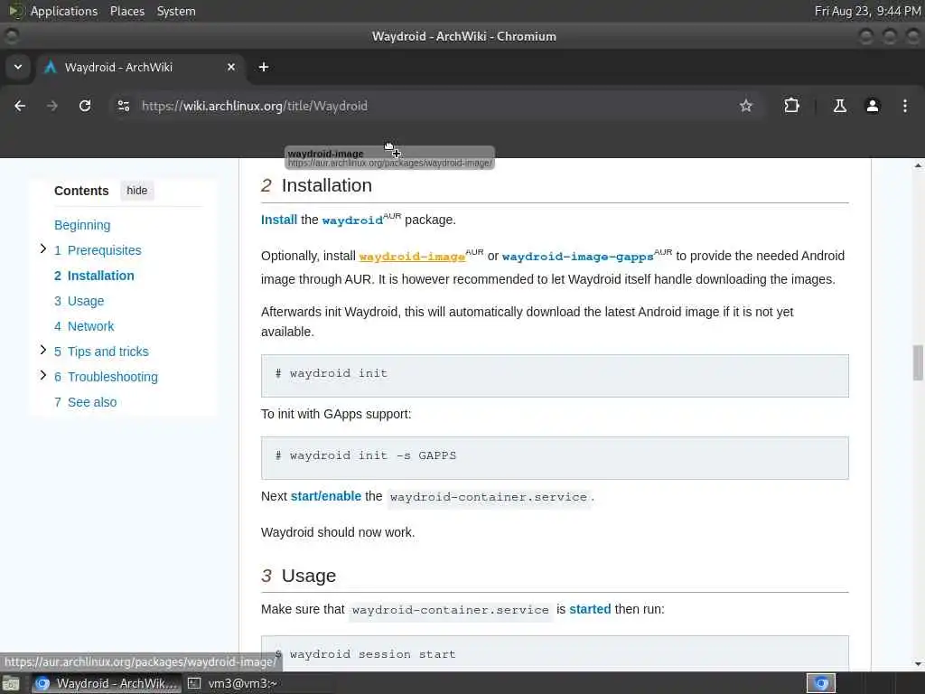Switch to Waydroid - ArchWiki taskbar item
Image resolution: width=925 pixels, height=694 pixels.
tap(107, 683)
